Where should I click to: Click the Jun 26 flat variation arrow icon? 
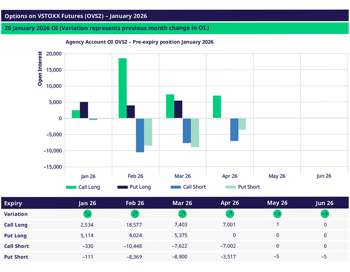tap(325, 214)
